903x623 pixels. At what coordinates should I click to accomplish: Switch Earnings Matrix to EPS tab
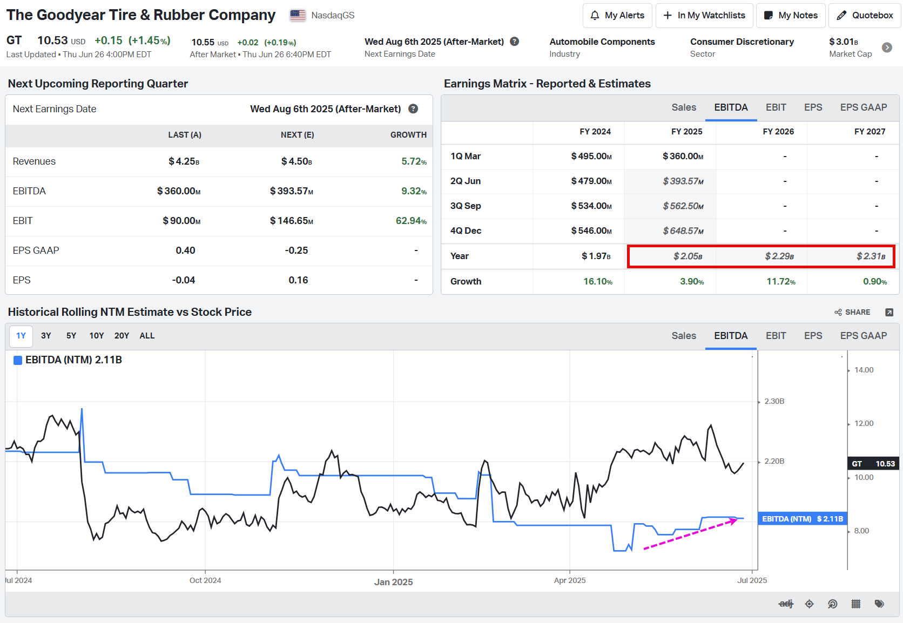(x=813, y=107)
